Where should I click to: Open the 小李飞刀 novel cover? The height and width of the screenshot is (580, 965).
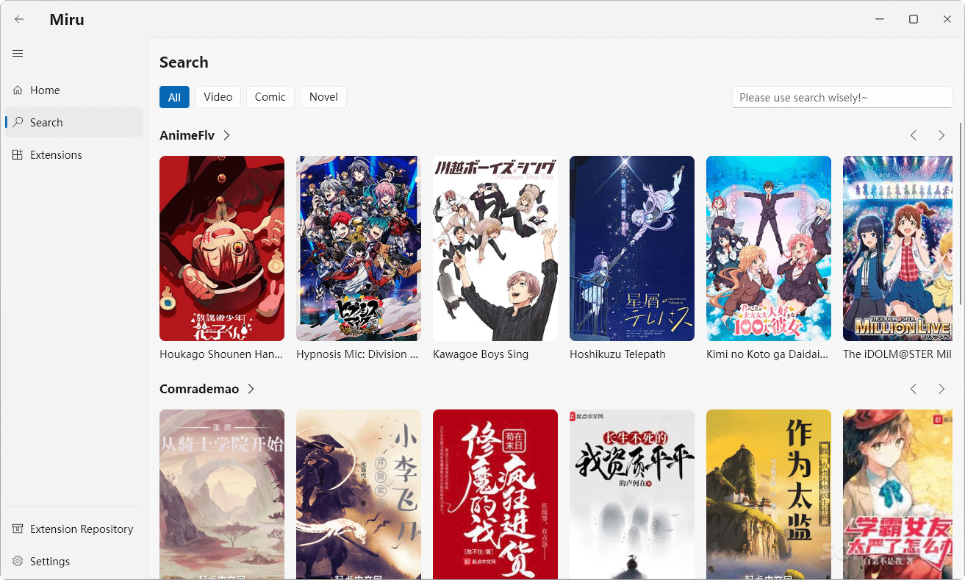pos(359,494)
